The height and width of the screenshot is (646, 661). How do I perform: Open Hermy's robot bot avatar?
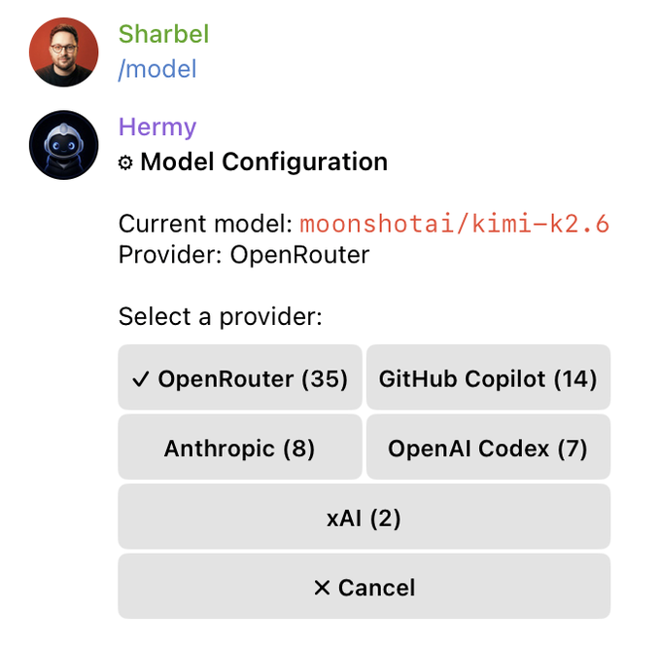63,145
